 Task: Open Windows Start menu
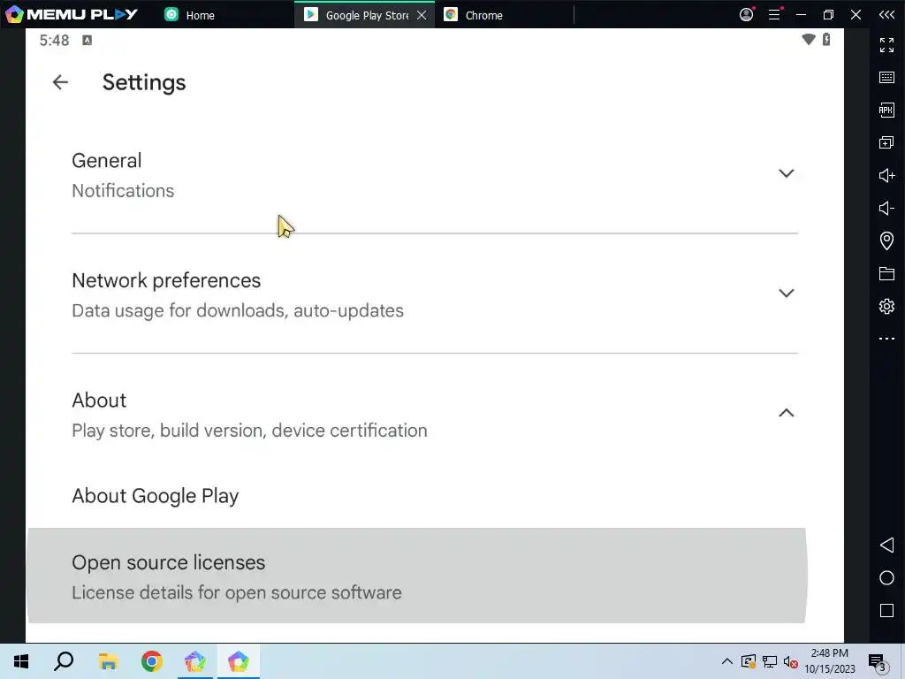pyautogui.click(x=21, y=661)
